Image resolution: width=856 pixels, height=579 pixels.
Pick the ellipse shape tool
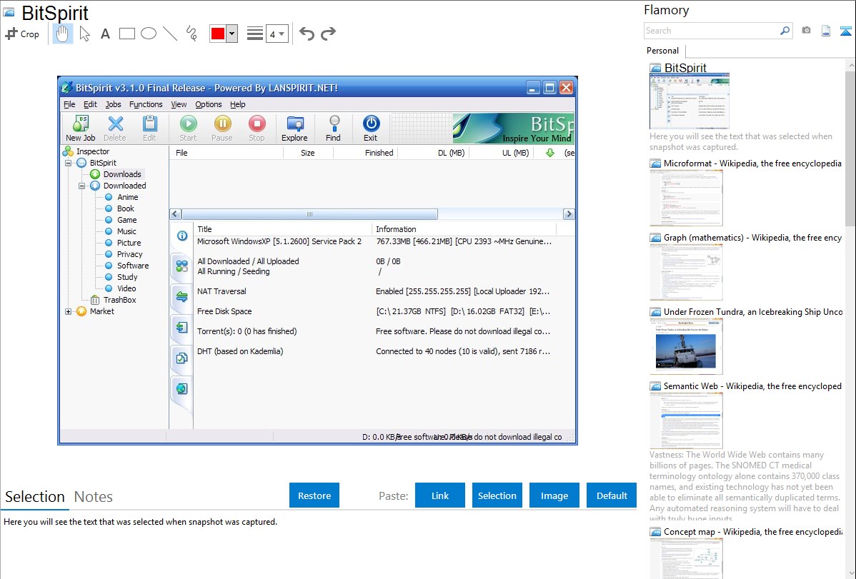tap(149, 34)
